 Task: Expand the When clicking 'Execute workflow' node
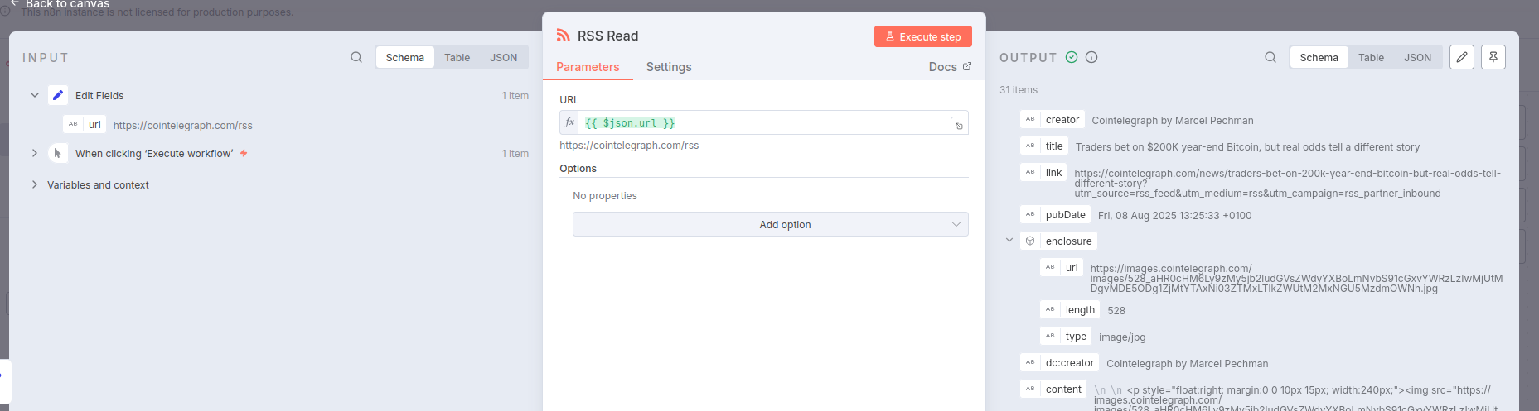point(35,153)
